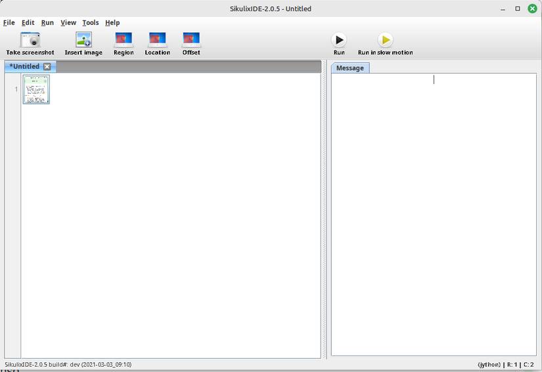Screen dimensions: 542x372
Task: Close the SikulixIDE window with green X
Action: click(x=532, y=9)
